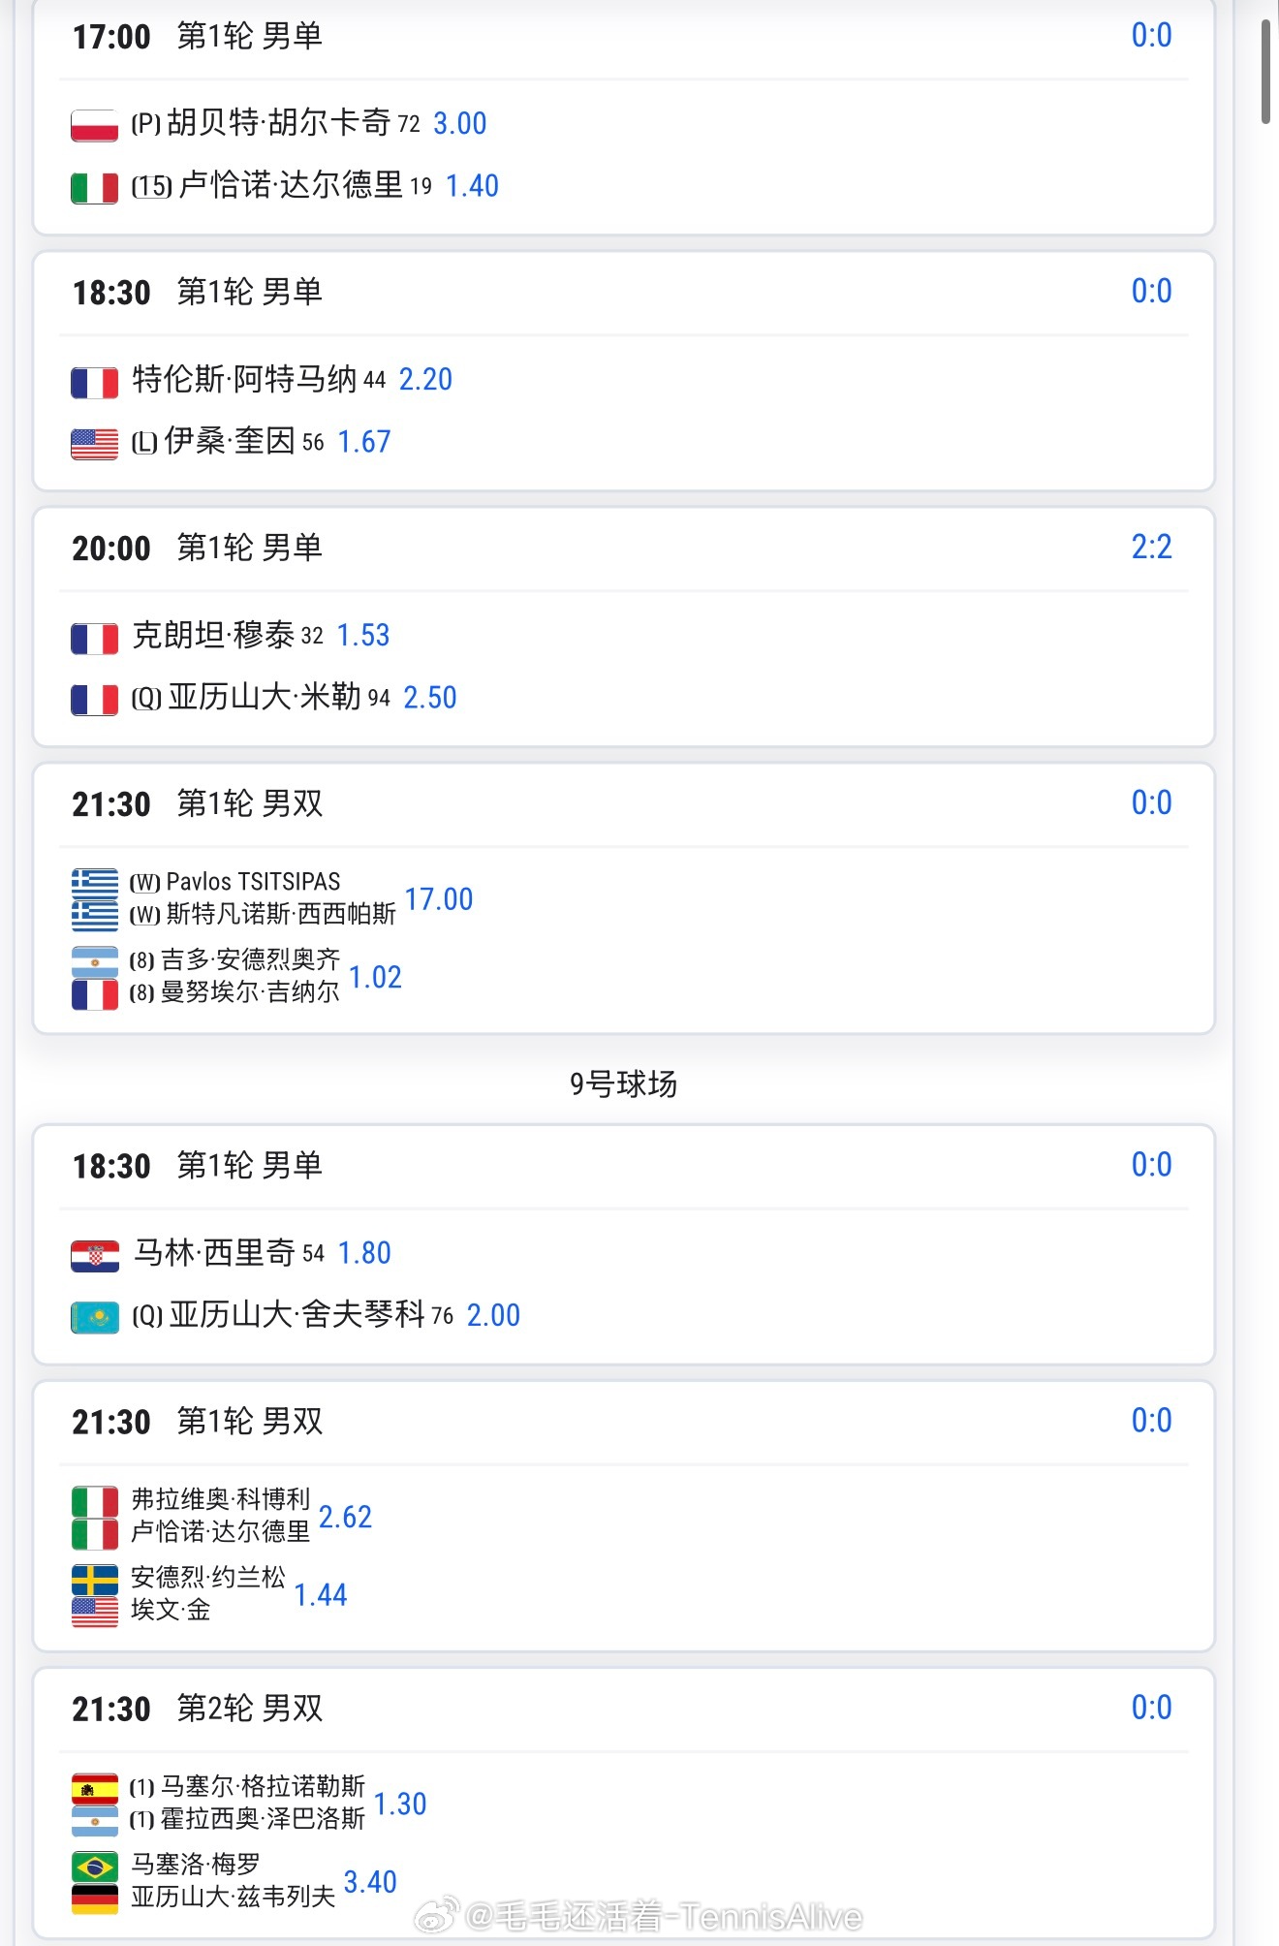The image size is (1279, 1946).
Task: Click the Sweden flag beside 安德烈·约兰松
Action: 94,1580
